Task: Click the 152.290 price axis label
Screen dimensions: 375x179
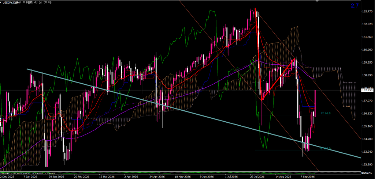Action: click(x=368, y=164)
